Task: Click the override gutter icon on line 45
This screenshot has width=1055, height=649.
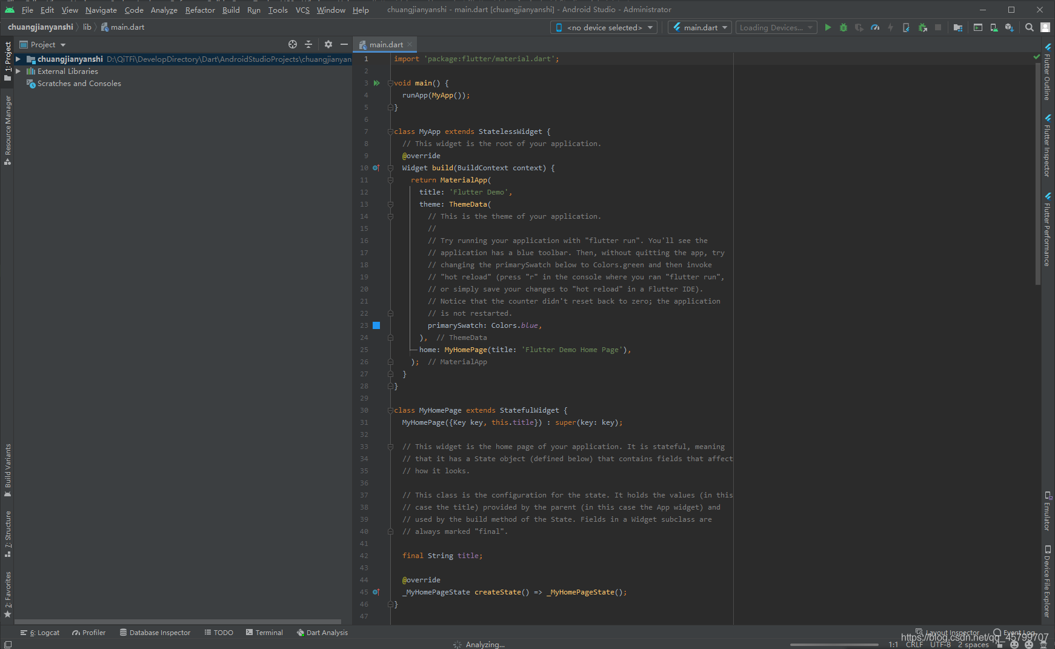Action: pos(376,592)
